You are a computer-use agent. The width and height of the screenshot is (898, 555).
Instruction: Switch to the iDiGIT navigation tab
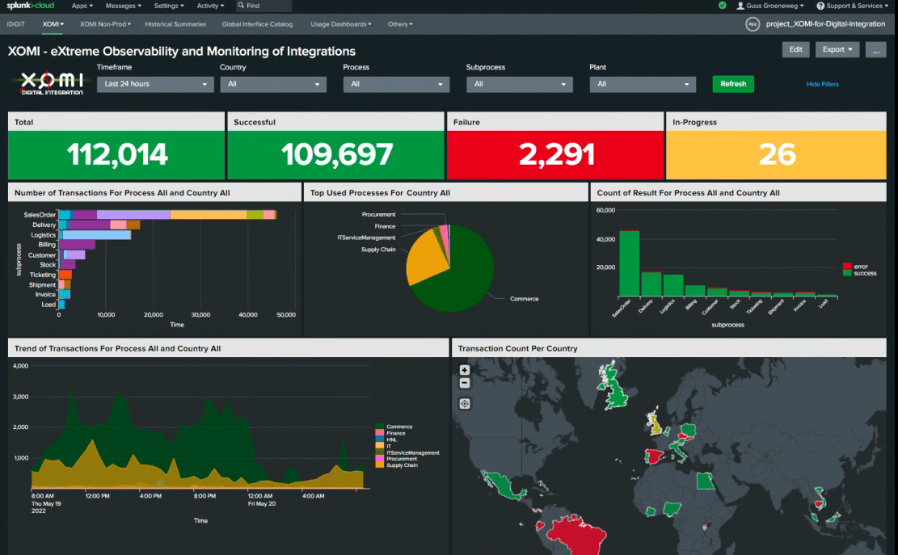[15, 24]
